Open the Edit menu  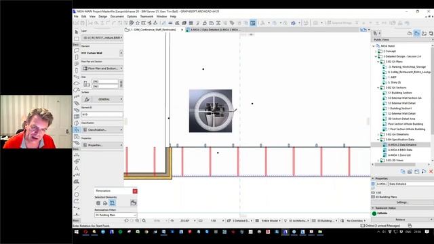pyautogui.click(x=83, y=16)
